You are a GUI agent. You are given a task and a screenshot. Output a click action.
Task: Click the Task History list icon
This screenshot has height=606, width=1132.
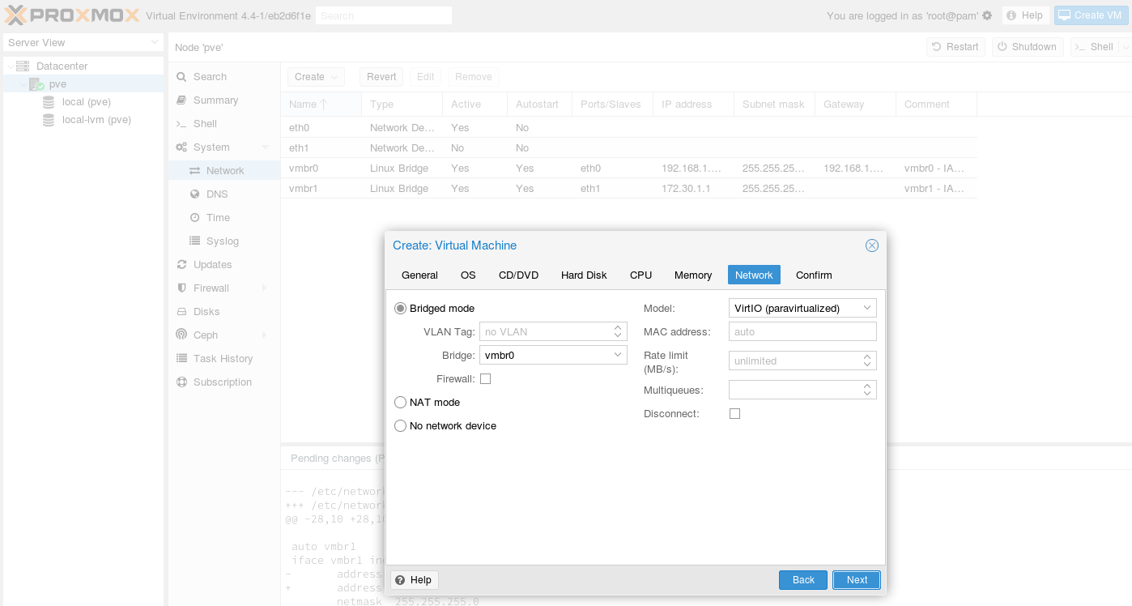pos(181,358)
